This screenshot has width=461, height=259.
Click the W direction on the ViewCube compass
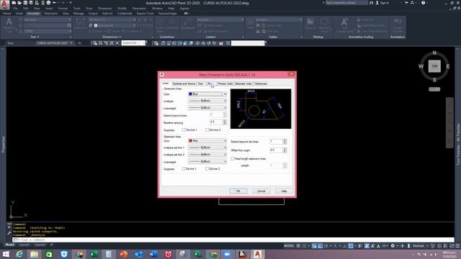coord(421,66)
